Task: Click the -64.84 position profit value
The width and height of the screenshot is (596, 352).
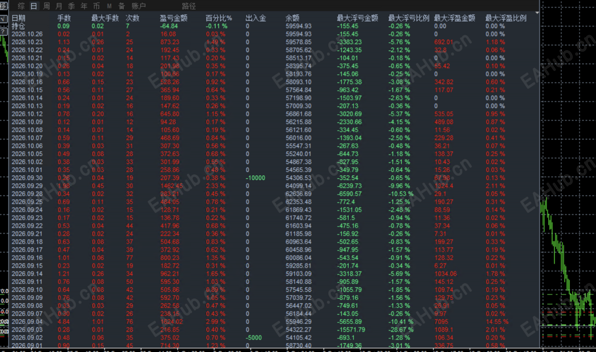Action: click(x=169, y=26)
